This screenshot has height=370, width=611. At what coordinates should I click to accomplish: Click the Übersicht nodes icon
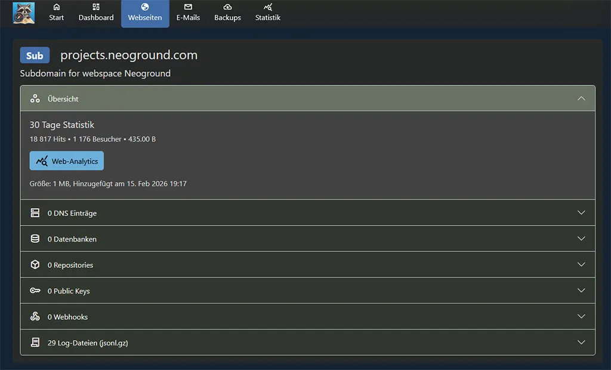click(35, 98)
